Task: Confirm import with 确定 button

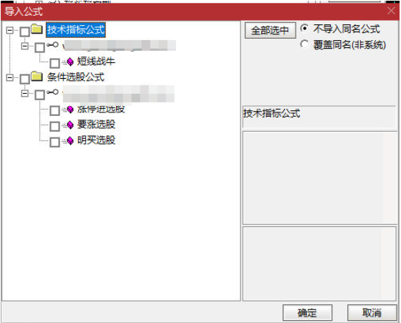Action: [x=307, y=312]
